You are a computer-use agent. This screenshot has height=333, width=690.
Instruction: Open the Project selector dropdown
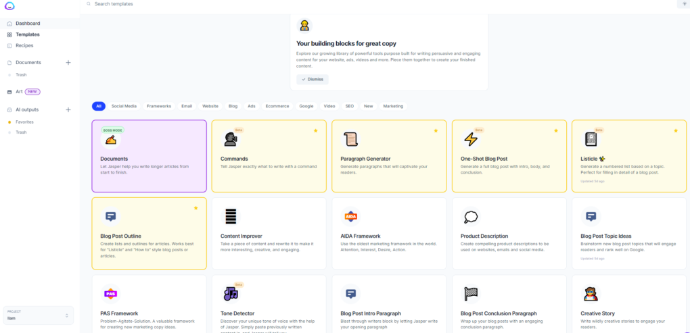[39, 315]
